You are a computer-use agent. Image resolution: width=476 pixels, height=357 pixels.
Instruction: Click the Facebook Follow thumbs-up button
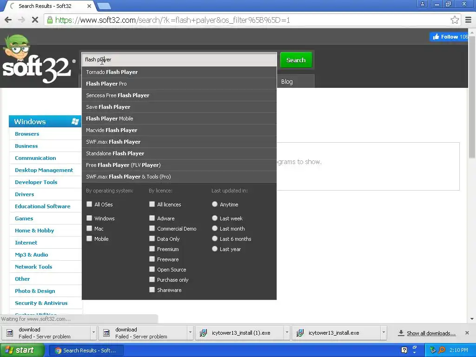[450, 37]
